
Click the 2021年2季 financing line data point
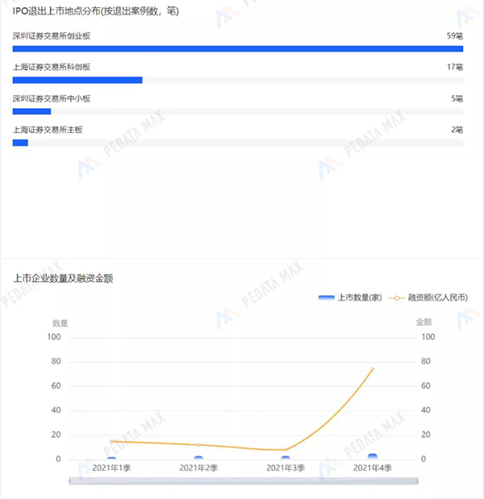[x=198, y=445]
